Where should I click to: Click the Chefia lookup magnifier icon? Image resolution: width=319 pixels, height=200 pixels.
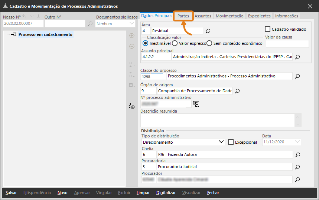[x=297, y=154]
